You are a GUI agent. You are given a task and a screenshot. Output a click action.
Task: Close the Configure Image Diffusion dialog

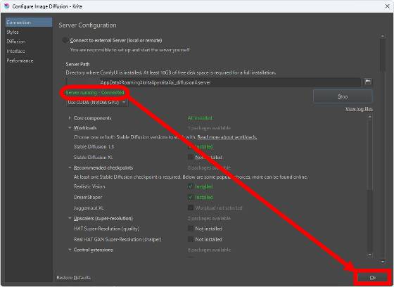(x=387, y=6)
